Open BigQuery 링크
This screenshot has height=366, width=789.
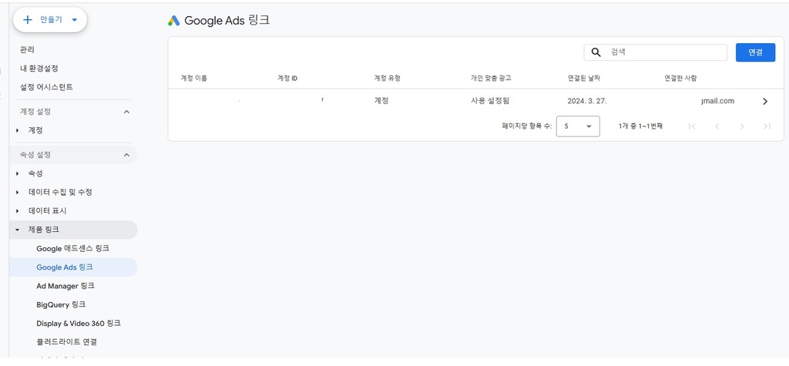pos(61,304)
